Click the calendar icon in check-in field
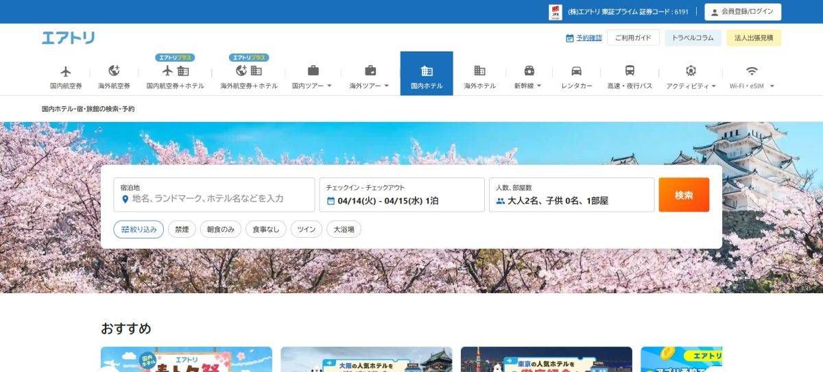 point(331,201)
